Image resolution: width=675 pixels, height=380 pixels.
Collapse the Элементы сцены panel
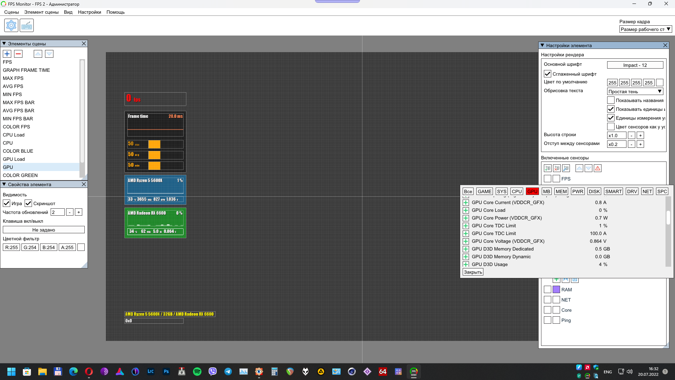click(4, 44)
